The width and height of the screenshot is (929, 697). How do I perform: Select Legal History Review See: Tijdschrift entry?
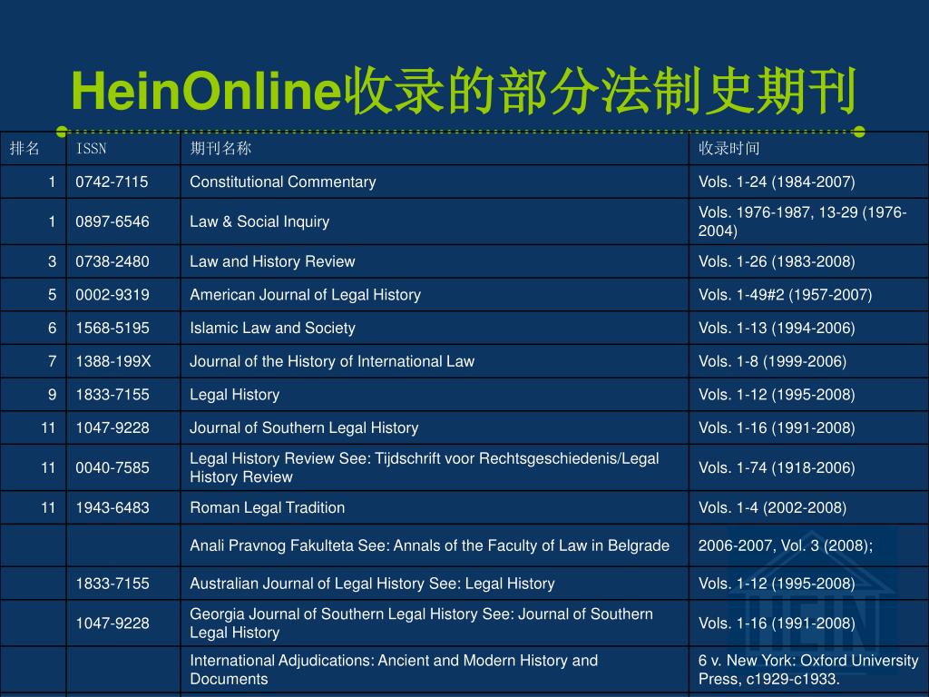click(x=425, y=467)
